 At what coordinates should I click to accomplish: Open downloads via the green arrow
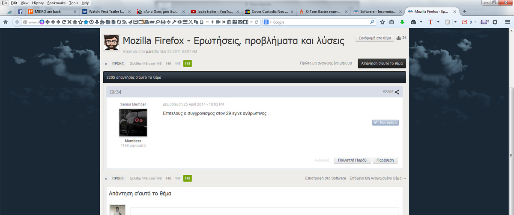click(x=402, y=22)
